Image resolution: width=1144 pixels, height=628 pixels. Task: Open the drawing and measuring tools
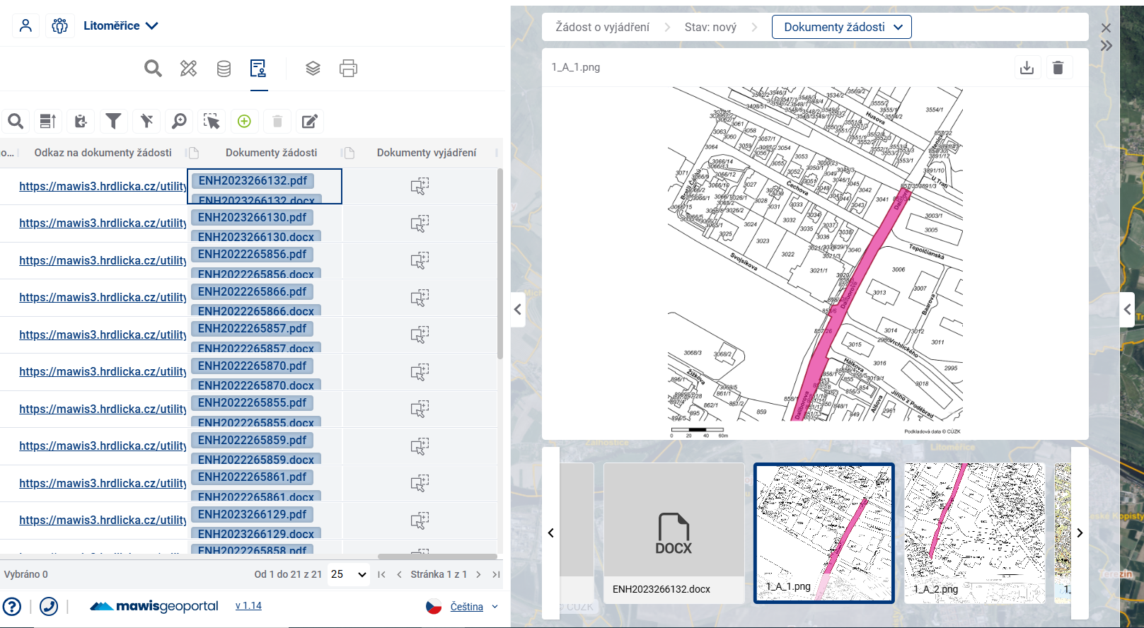[188, 69]
